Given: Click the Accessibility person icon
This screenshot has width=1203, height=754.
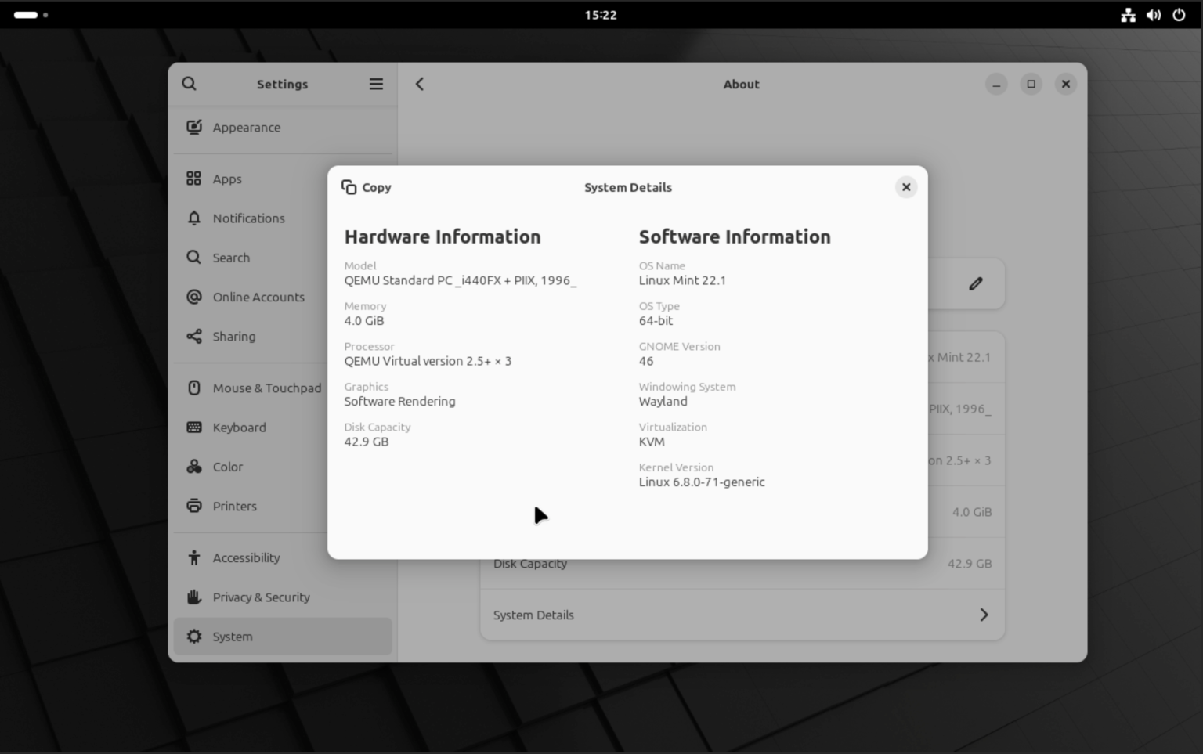Looking at the screenshot, I should pos(193,557).
